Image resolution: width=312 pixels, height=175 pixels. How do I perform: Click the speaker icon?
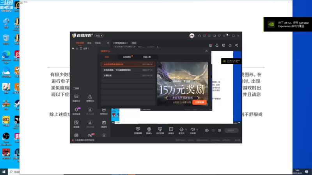tap(192, 129)
